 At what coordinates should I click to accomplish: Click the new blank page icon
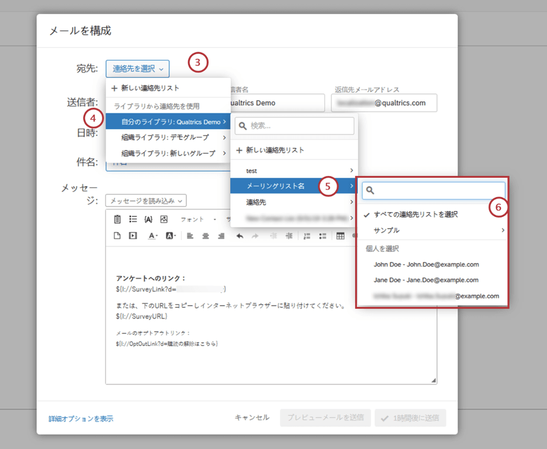117,236
